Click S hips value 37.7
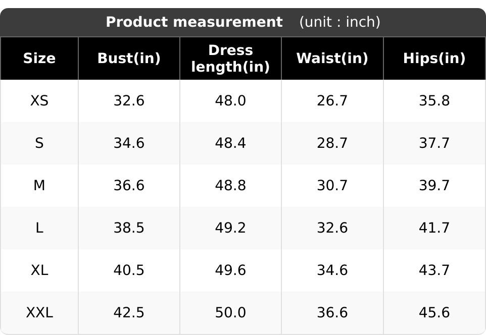 (434, 143)
